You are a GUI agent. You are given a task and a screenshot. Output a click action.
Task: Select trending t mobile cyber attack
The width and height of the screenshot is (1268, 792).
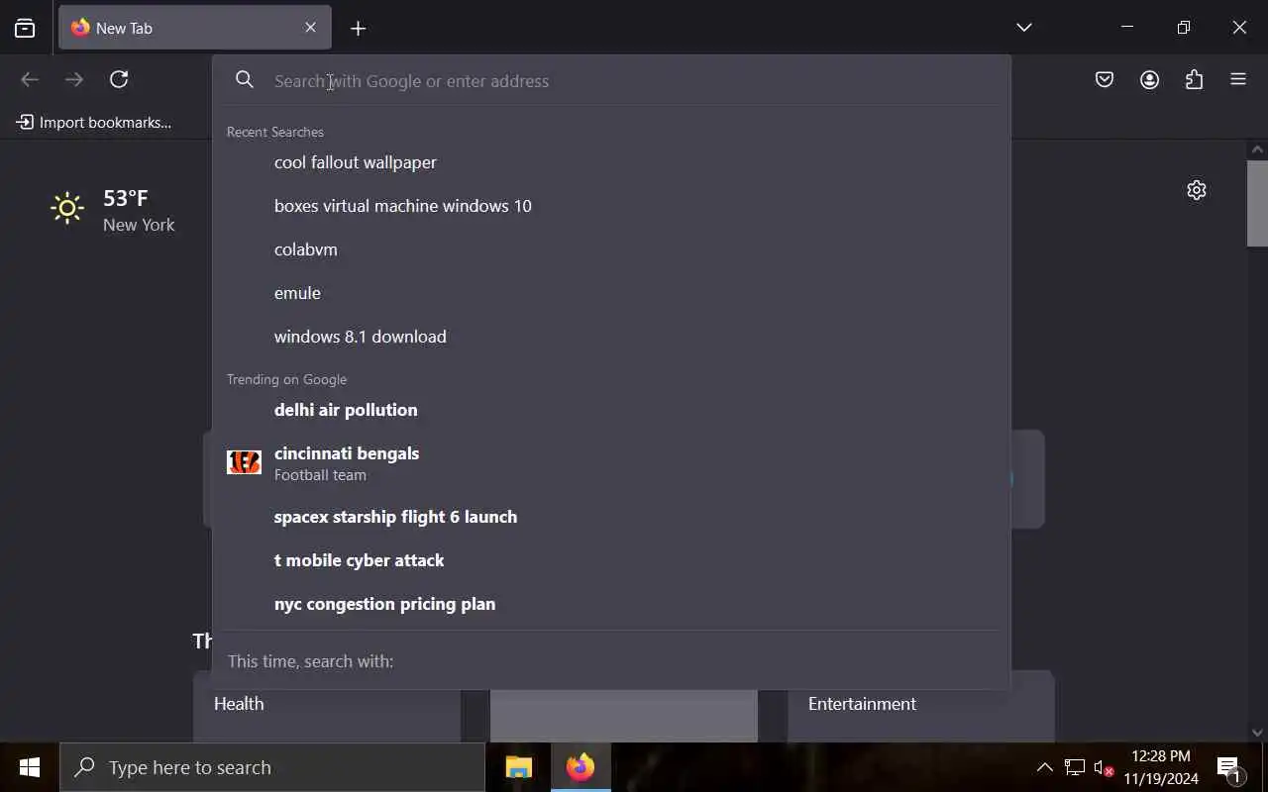[611, 560]
